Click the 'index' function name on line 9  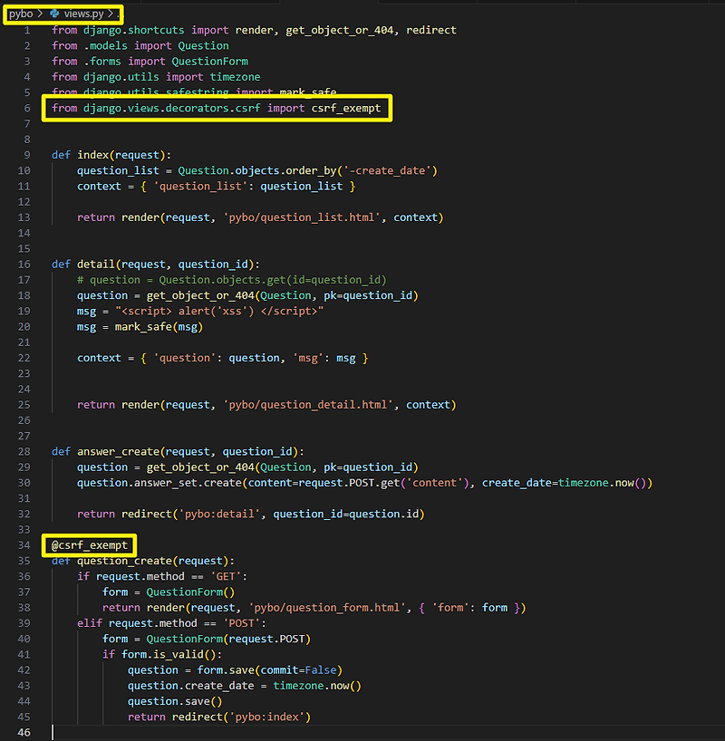[x=92, y=155]
